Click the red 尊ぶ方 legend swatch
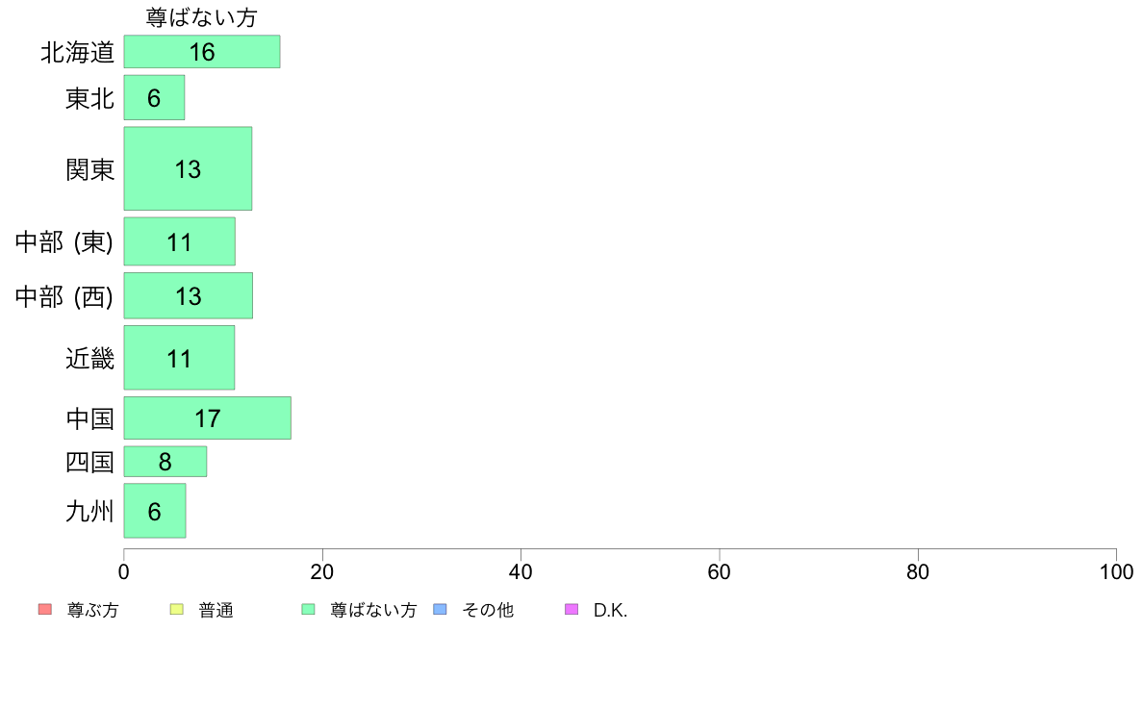 pos(45,609)
